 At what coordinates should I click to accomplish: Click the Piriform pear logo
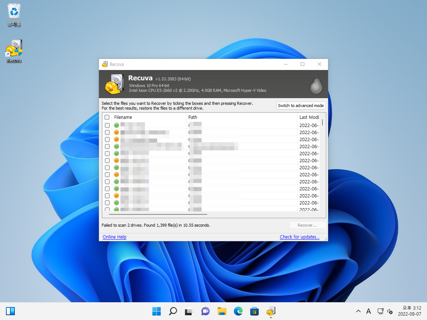pyautogui.click(x=316, y=84)
